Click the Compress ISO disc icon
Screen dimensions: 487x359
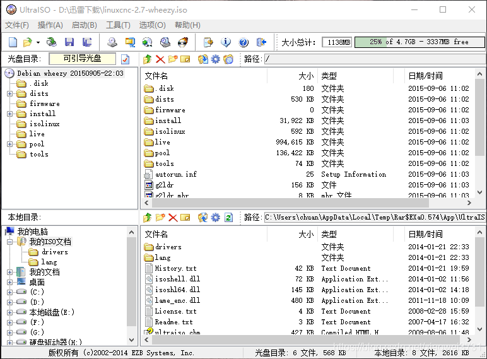147,42
